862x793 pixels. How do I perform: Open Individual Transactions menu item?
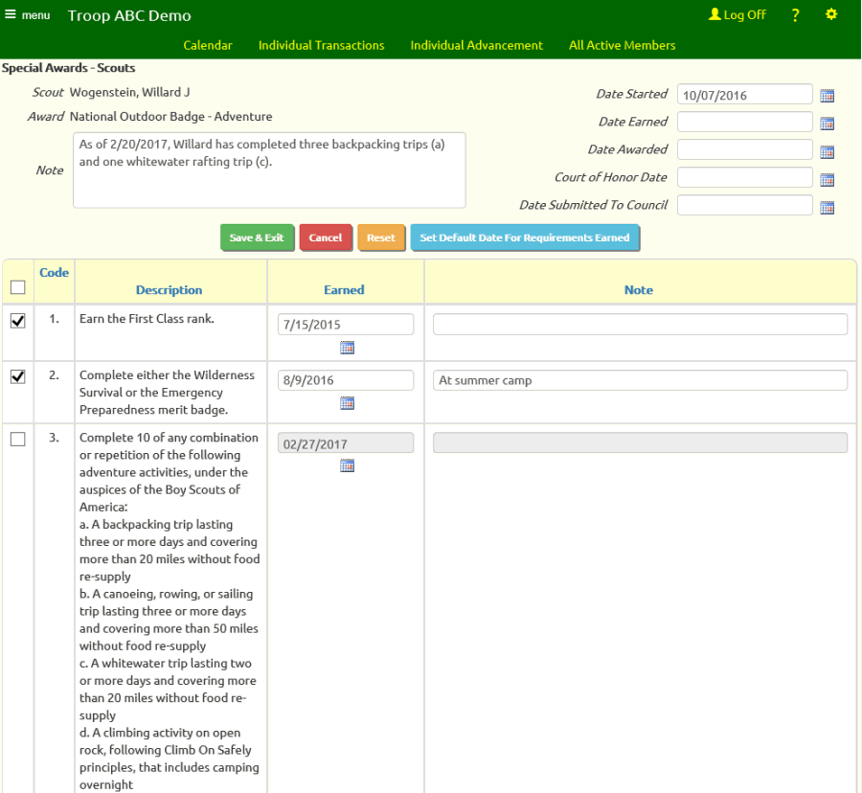[321, 45]
